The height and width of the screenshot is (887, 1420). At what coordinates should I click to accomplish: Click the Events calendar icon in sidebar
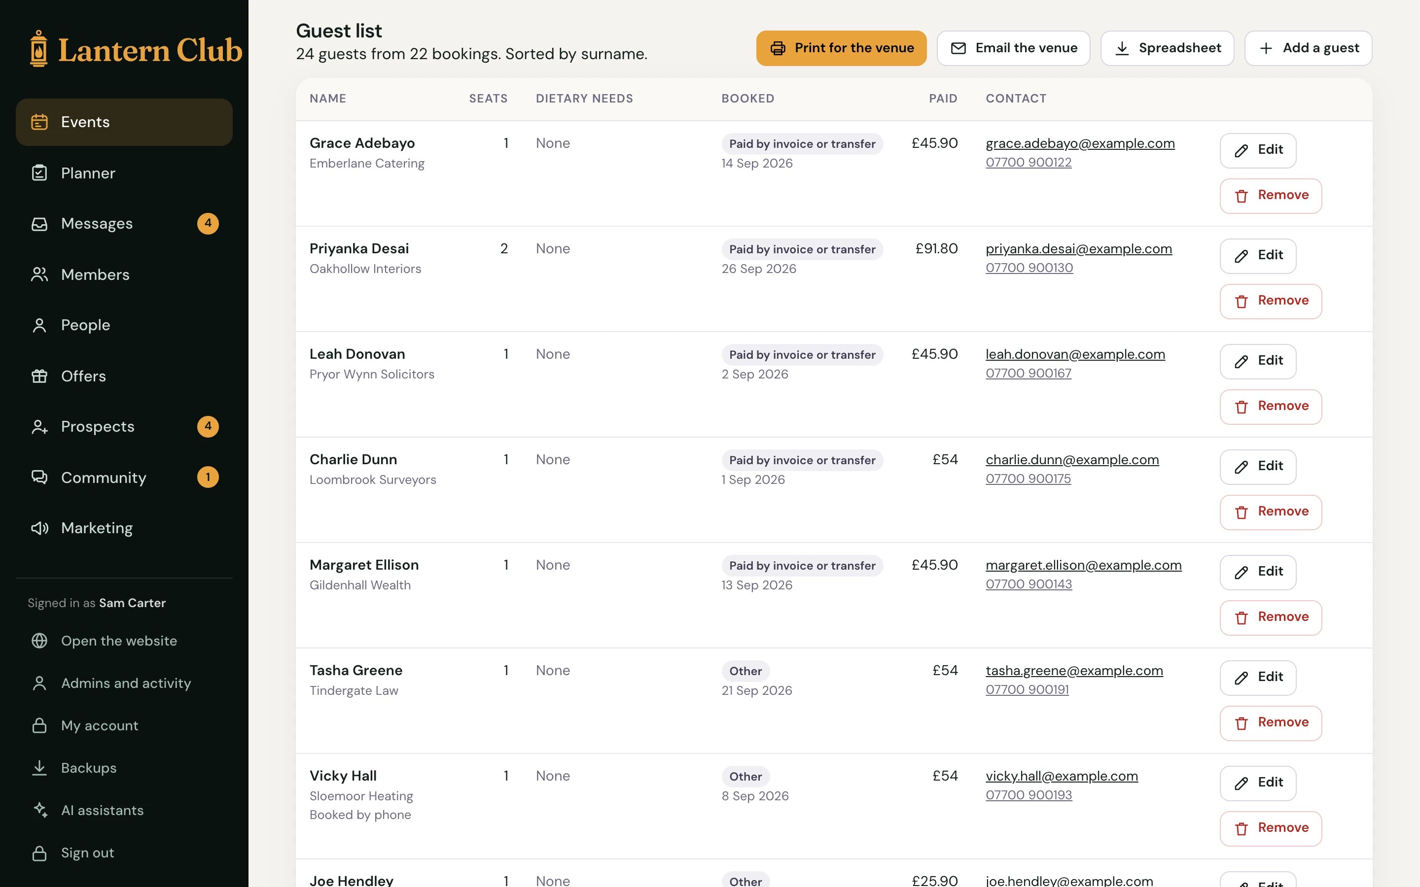(x=39, y=122)
